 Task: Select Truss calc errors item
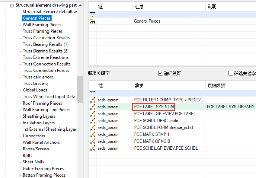[x=38, y=77]
